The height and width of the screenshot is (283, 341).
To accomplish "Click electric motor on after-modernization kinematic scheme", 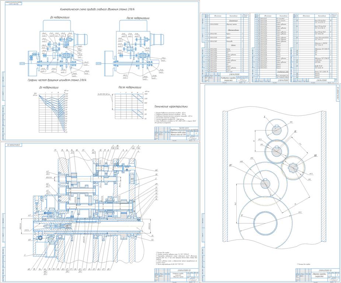I will (157, 39).
